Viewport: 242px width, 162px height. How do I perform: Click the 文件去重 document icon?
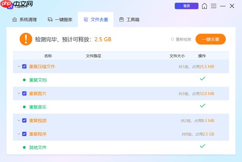pyautogui.click(x=86, y=19)
